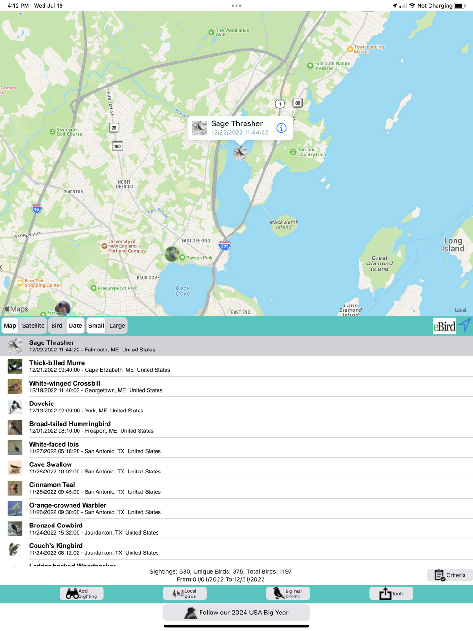Open the White-faced Ibis thumbnail
The height and width of the screenshot is (631, 473).
click(15, 447)
